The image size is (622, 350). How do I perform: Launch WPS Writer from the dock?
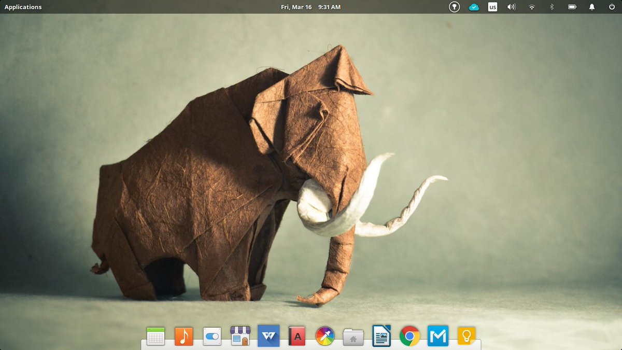[268, 335]
